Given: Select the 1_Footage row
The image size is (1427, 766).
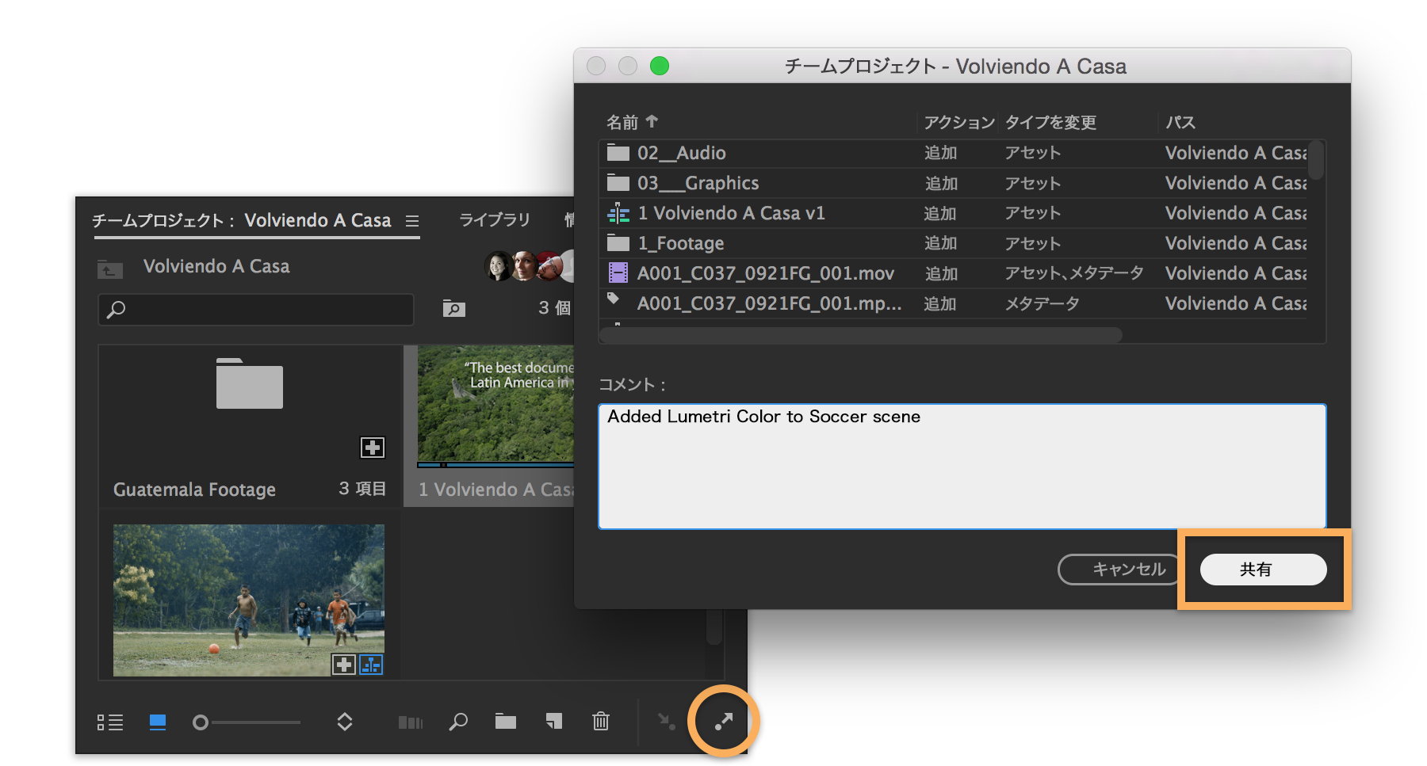Looking at the screenshot, I should coord(953,243).
